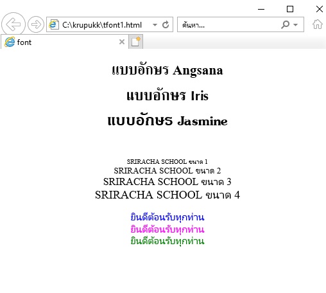Click the IE page icon in address bar
This screenshot has width=326, height=293.
(54, 24)
